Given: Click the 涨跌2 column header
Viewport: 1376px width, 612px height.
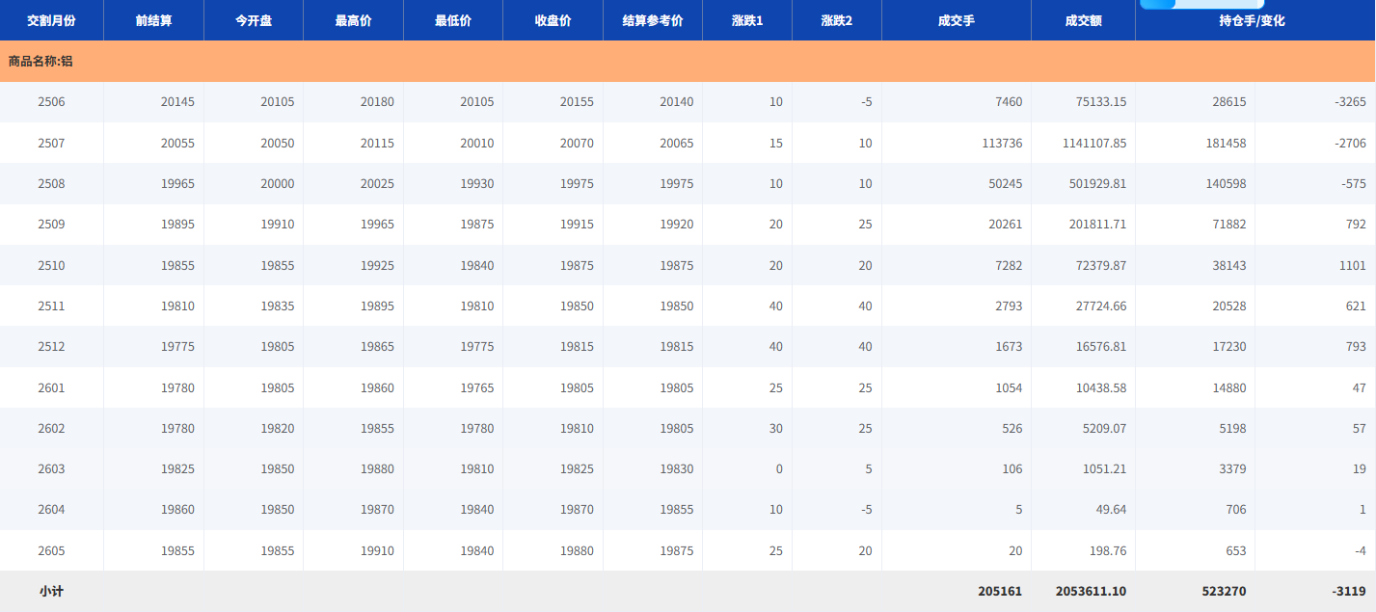Looking at the screenshot, I should click(x=837, y=20).
